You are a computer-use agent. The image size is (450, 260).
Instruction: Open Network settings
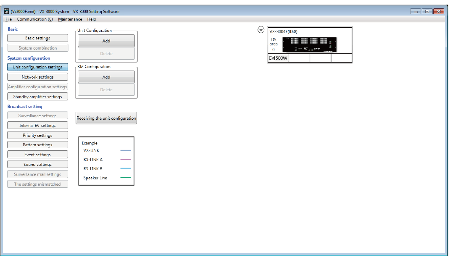(x=37, y=77)
